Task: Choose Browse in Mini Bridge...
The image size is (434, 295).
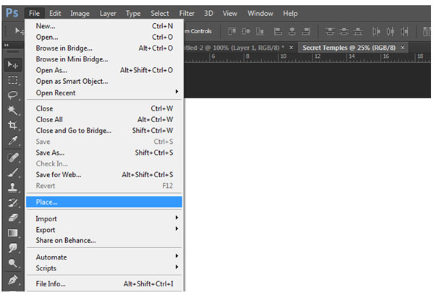Action: [x=104, y=59]
